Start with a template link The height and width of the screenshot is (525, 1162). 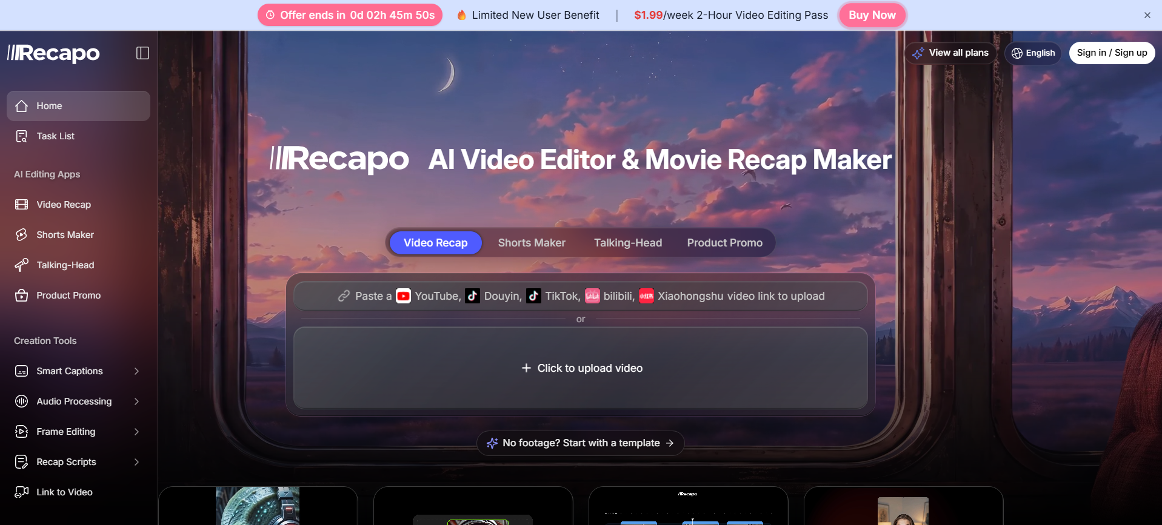(581, 443)
